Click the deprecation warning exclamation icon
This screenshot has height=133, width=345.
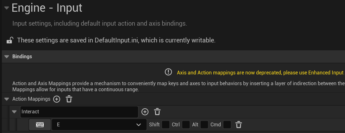pos(168,72)
